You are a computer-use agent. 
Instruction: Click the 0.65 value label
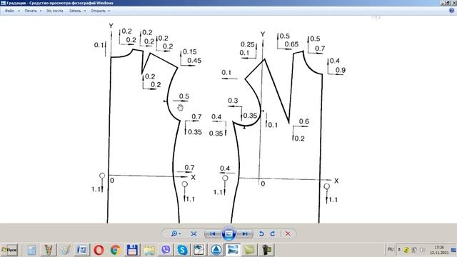pyautogui.click(x=291, y=44)
